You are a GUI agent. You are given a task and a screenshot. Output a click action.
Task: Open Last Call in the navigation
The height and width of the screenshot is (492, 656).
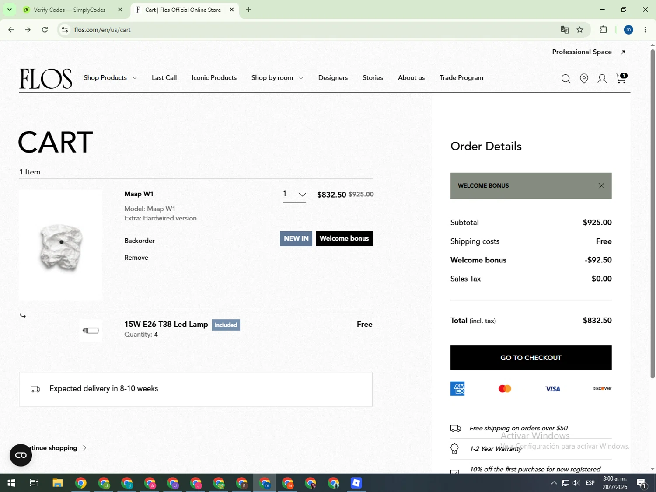point(164,78)
